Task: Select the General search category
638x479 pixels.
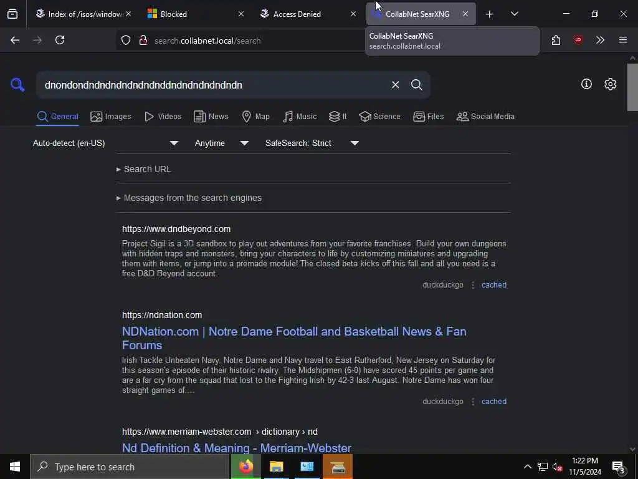Action: click(57, 117)
